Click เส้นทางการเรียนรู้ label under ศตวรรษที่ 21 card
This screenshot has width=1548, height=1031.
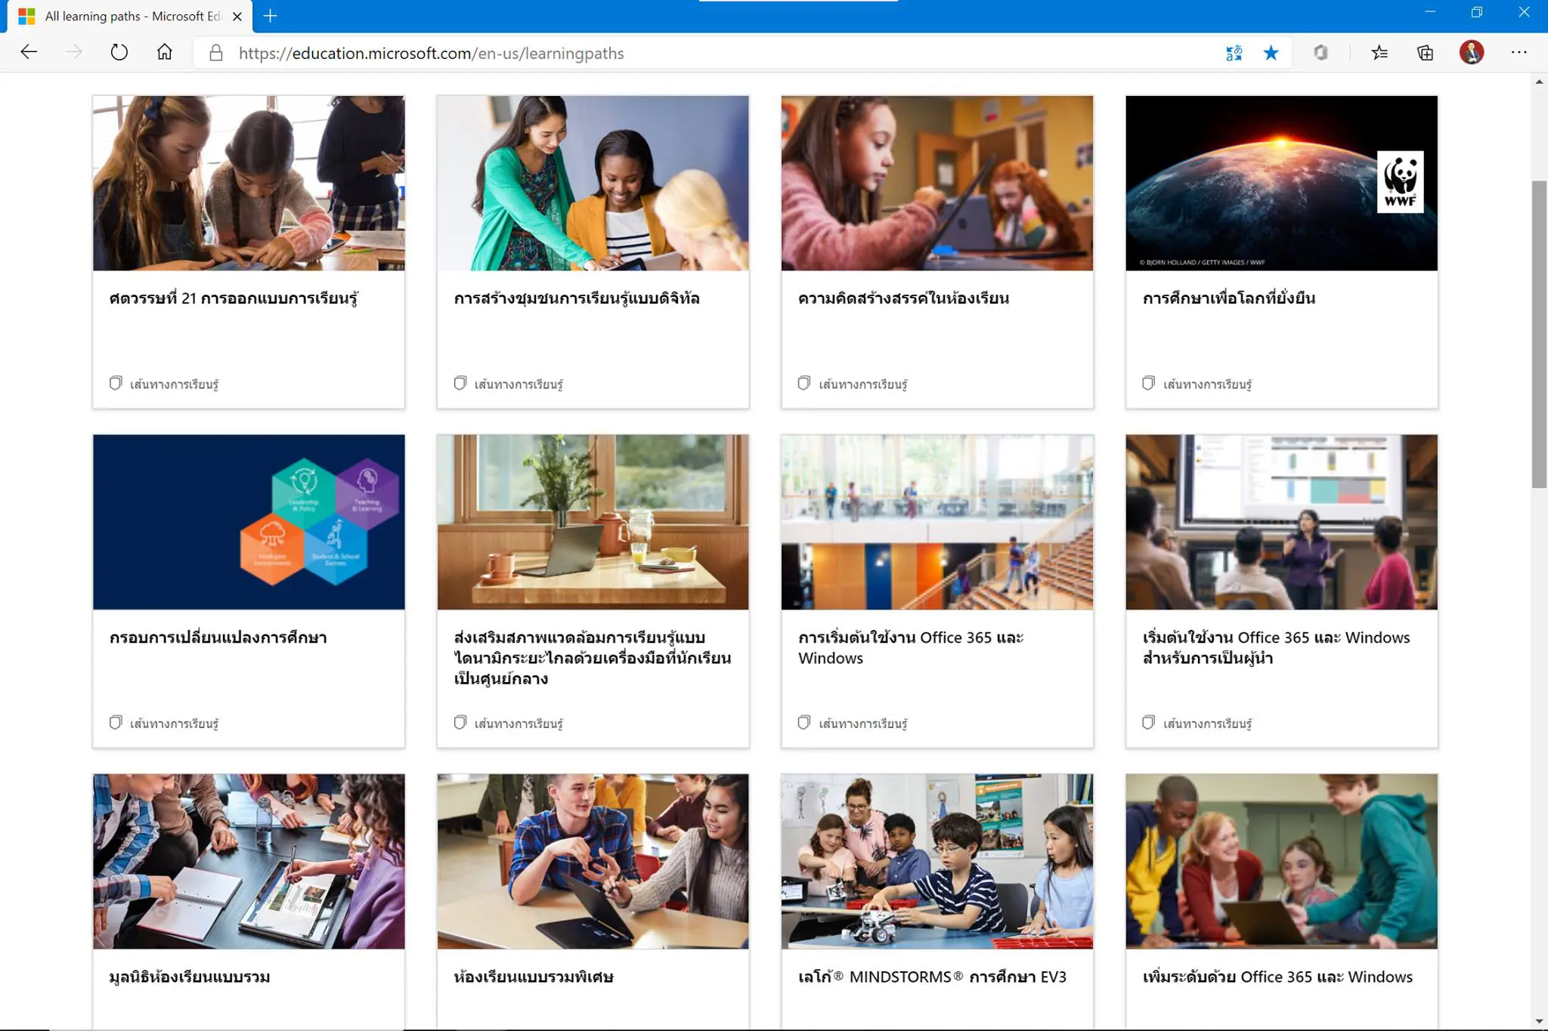(x=174, y=384)
